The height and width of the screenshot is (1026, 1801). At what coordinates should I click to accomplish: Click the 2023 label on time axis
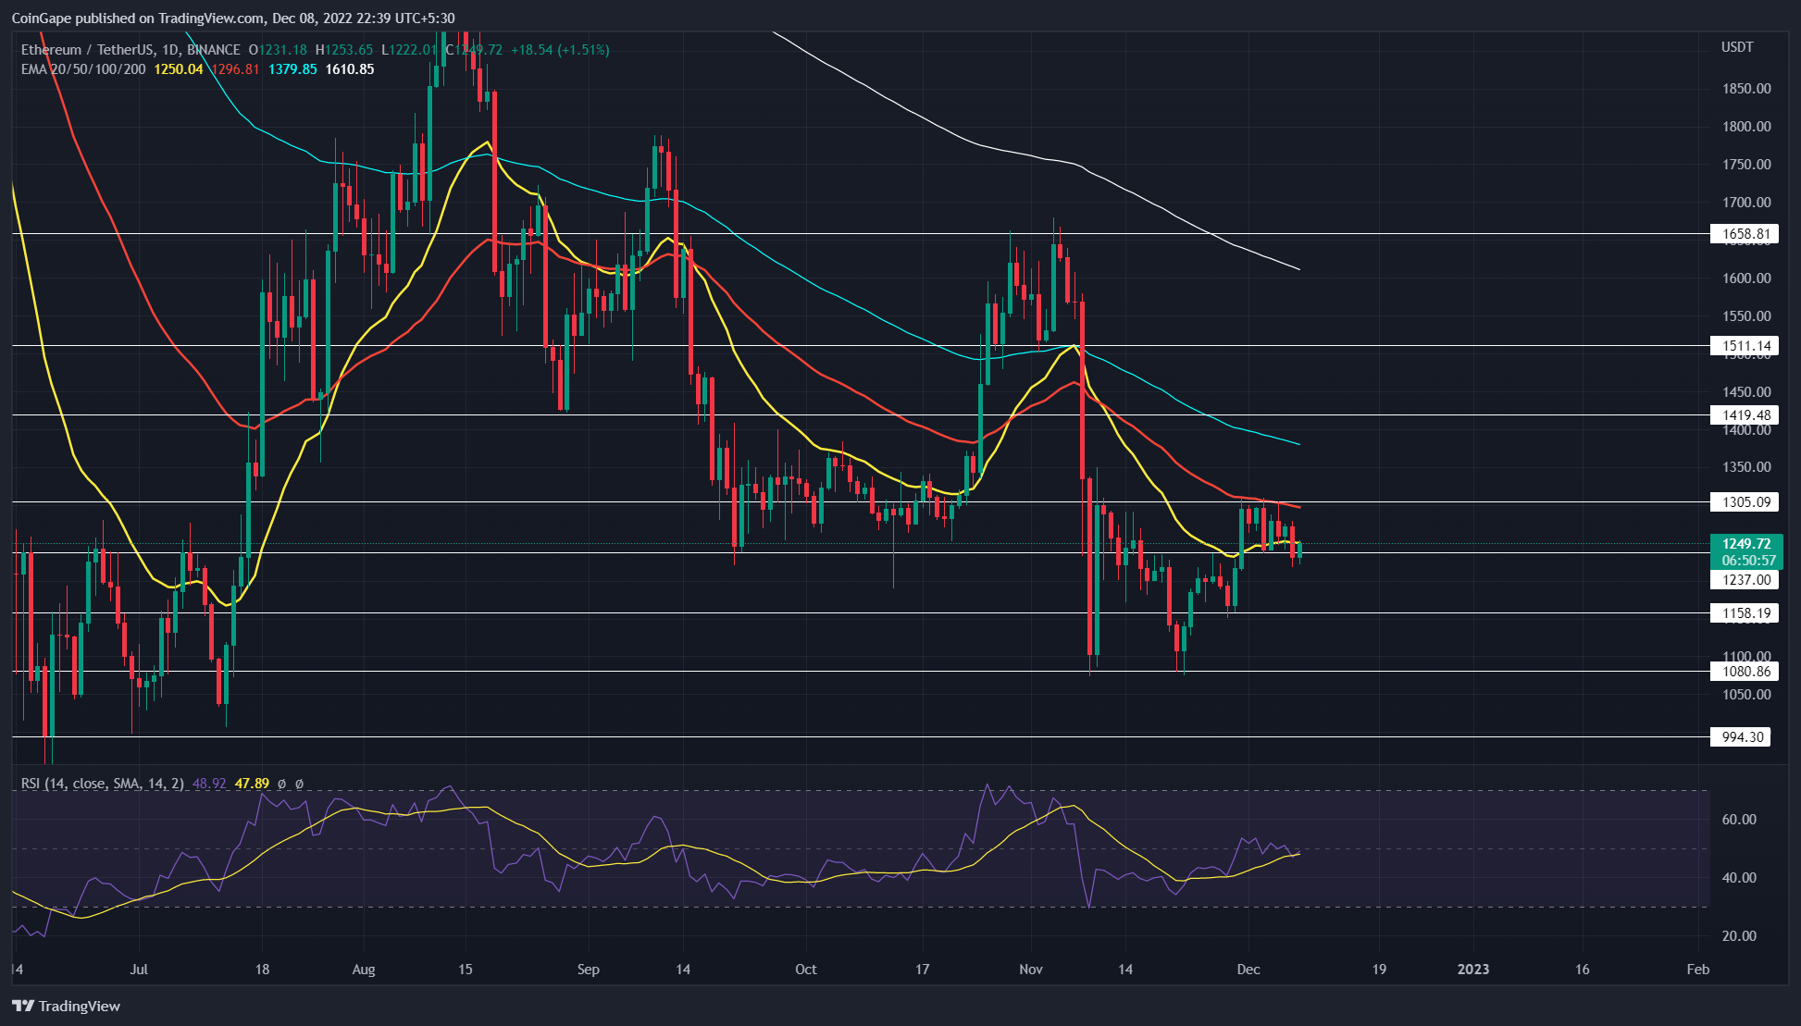tap(1473, 970)
